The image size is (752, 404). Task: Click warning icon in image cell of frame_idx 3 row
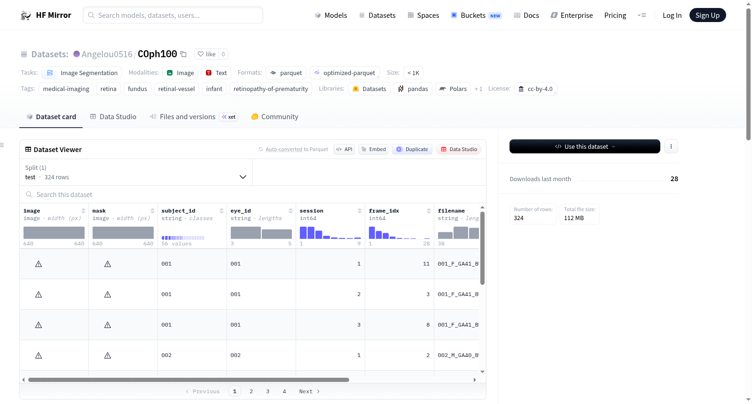tap(39, 295)
